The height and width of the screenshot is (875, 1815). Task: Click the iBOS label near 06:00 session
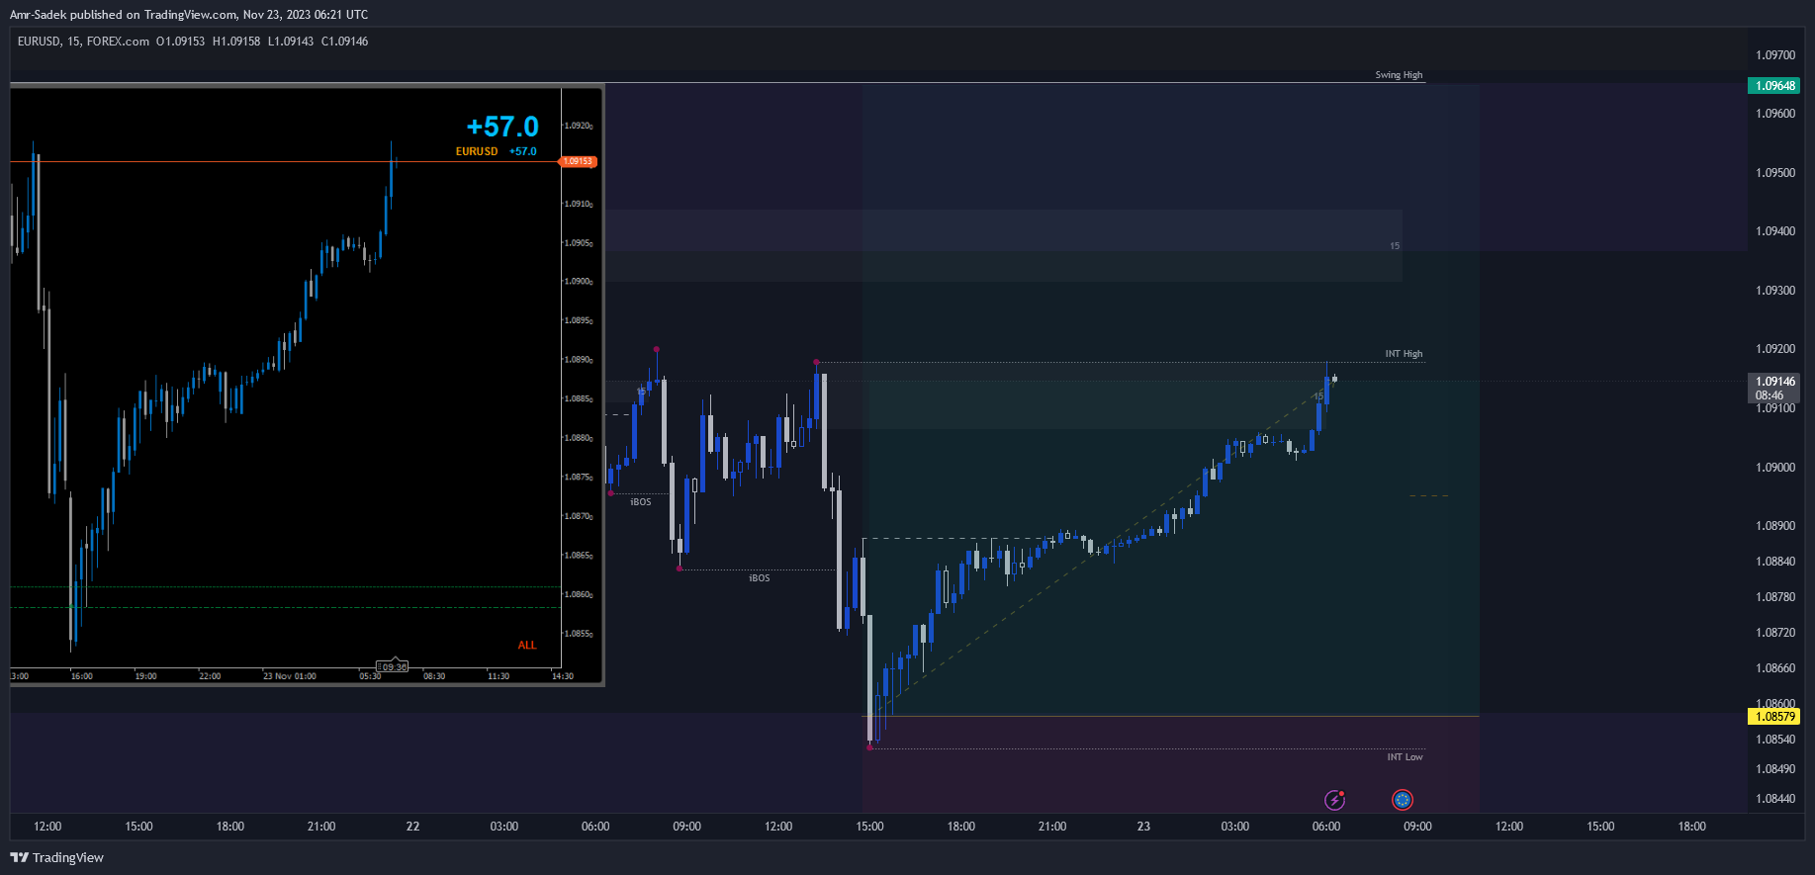pyautogui.click(x=641, y=502)
